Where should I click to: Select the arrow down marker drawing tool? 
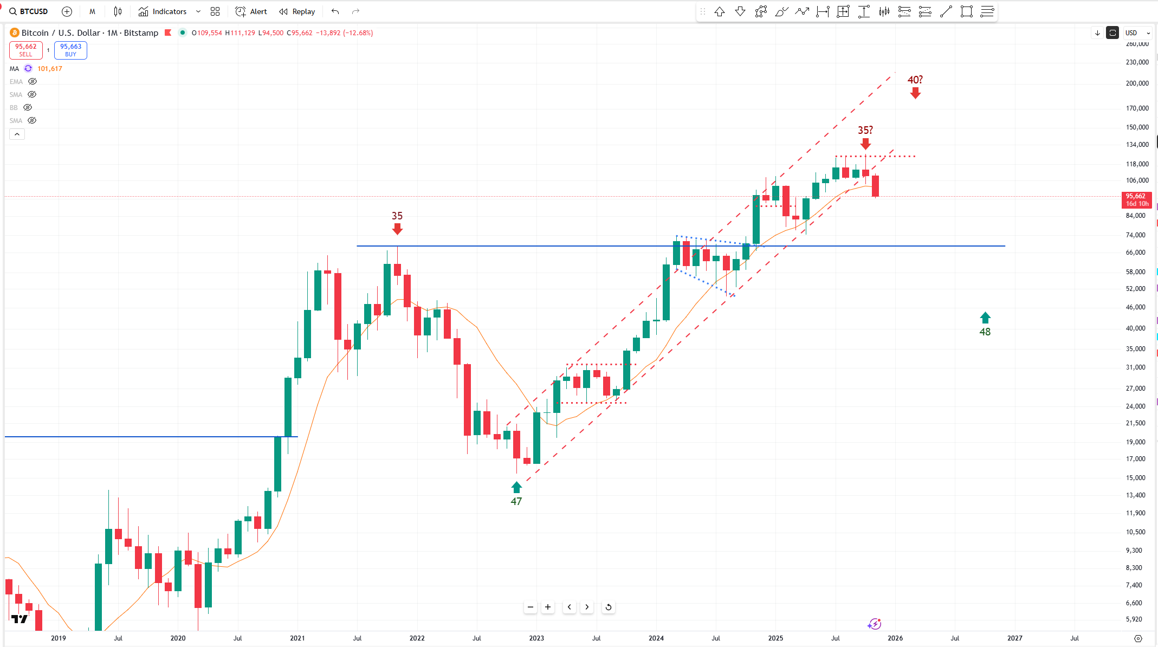click(740, 11)
